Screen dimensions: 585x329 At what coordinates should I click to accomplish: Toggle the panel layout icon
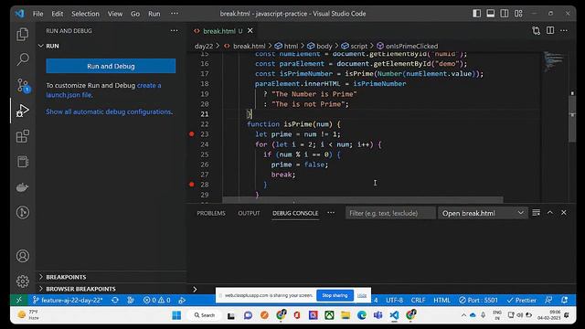[491, 14]
